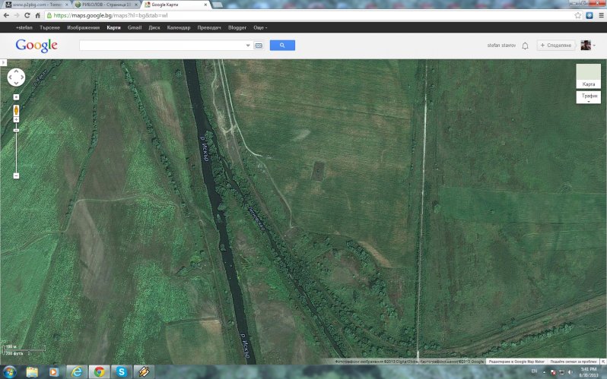Viewport: 607px width, 379px height.
Task: Toggle the Трафик layer
Action: (588, 96)
